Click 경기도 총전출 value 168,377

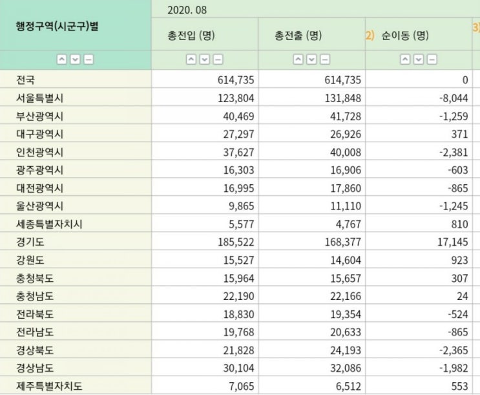pyautogui.click(x=342, y=242)
